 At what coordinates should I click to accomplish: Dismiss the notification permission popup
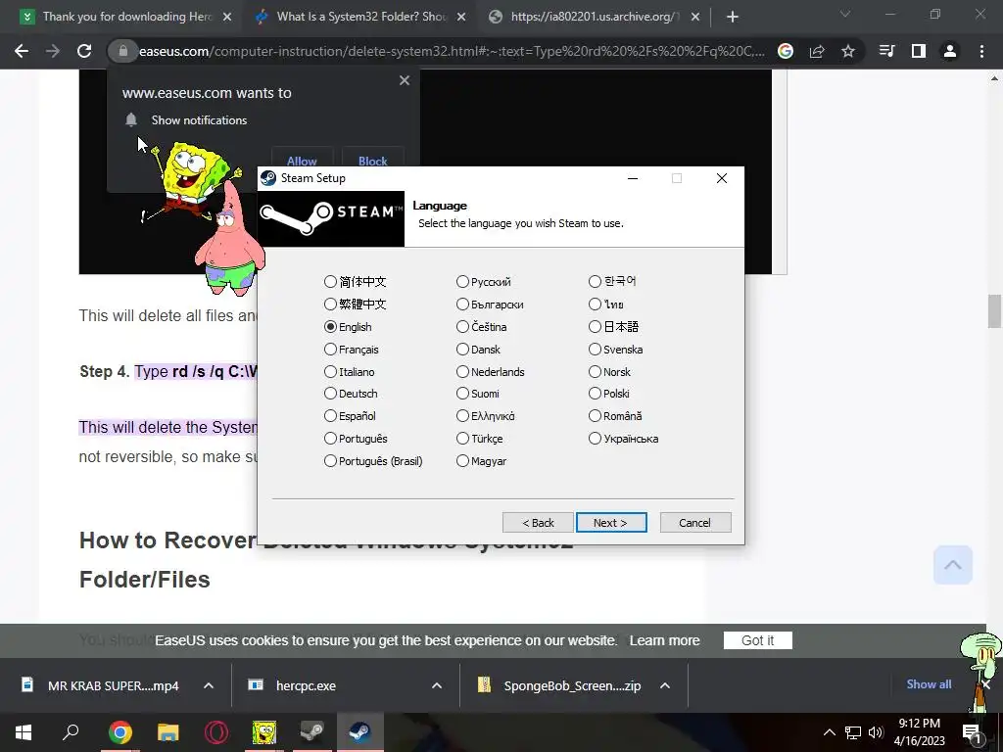point(405,80)
